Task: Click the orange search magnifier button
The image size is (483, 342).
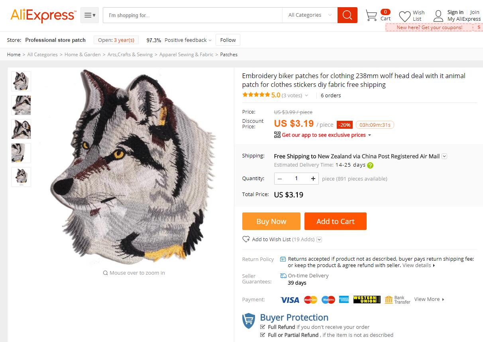Action: [347, 15]
